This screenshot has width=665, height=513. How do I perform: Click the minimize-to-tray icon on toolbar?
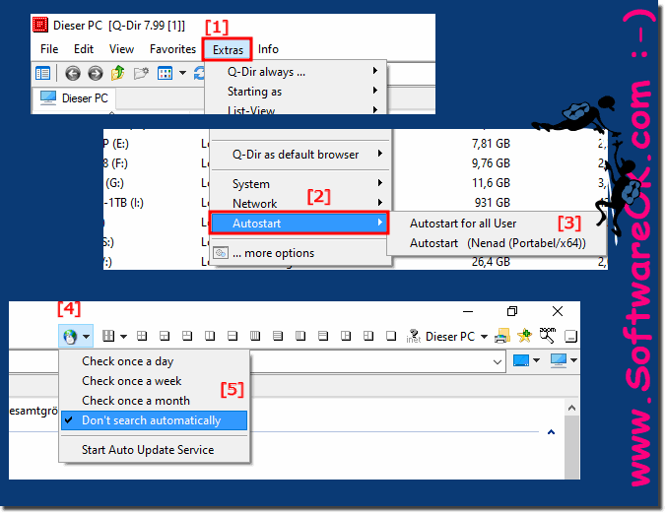(570, 337)
